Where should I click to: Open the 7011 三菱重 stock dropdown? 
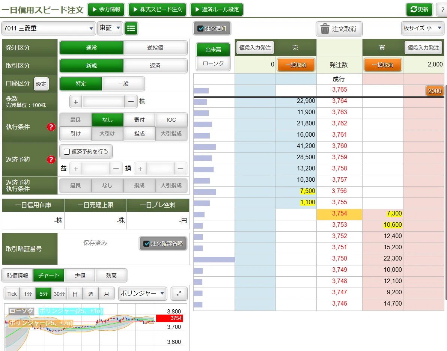48,28
